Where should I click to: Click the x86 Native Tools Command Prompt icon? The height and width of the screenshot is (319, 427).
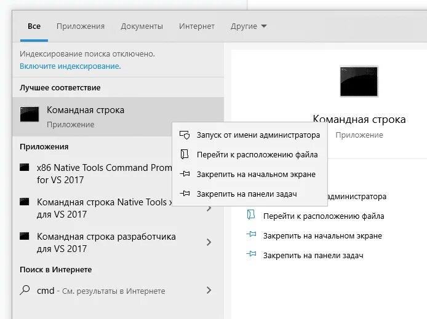point(25,167)
